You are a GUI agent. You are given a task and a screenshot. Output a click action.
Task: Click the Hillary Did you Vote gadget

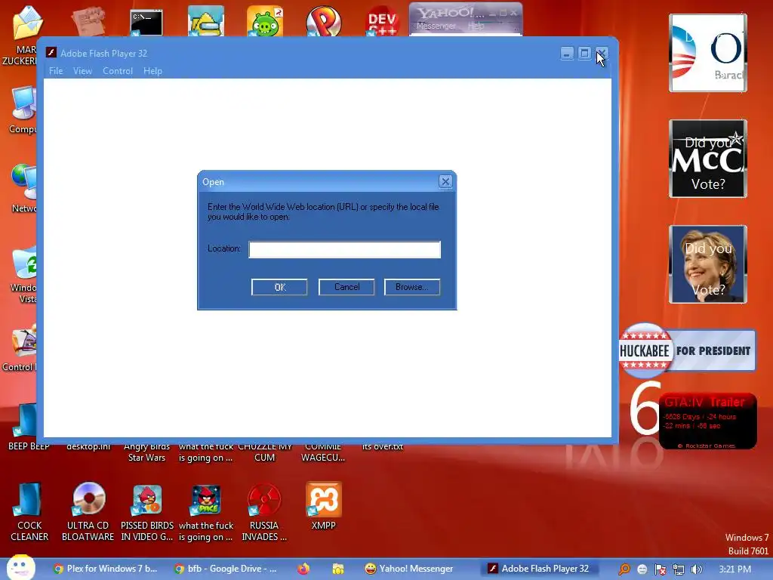[708, 264]
